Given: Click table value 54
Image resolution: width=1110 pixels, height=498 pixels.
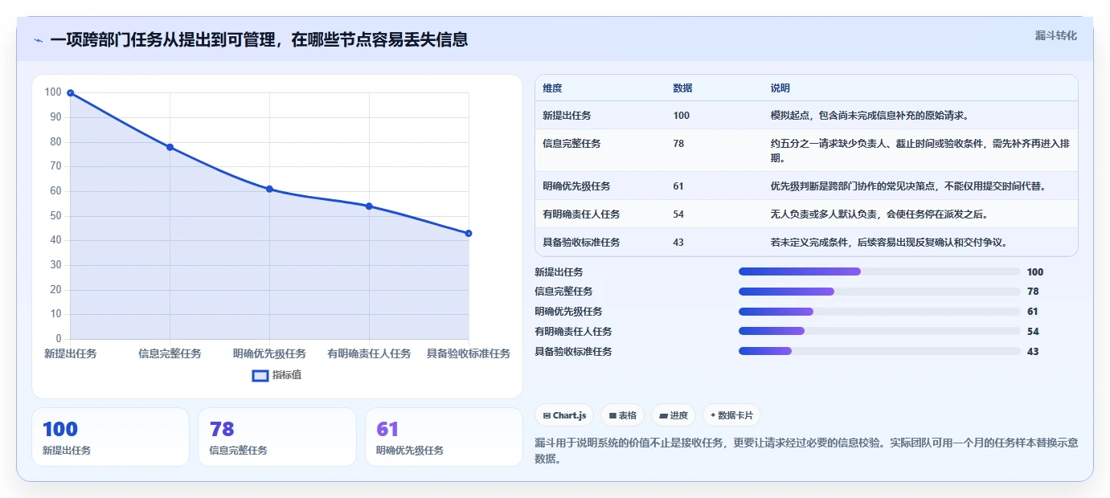Looking at the screenshot, I should tap(678, 214).
